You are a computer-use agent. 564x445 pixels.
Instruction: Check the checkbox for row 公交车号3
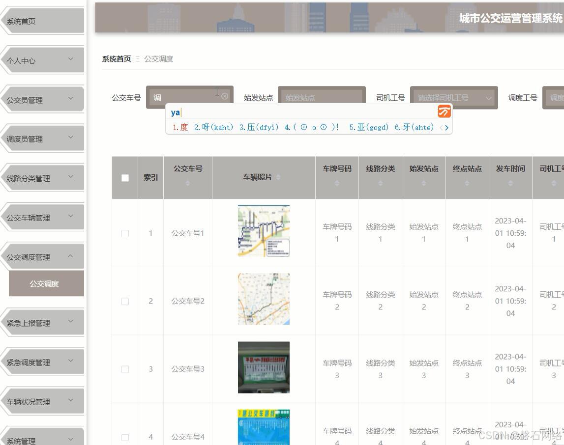point(124,369)
